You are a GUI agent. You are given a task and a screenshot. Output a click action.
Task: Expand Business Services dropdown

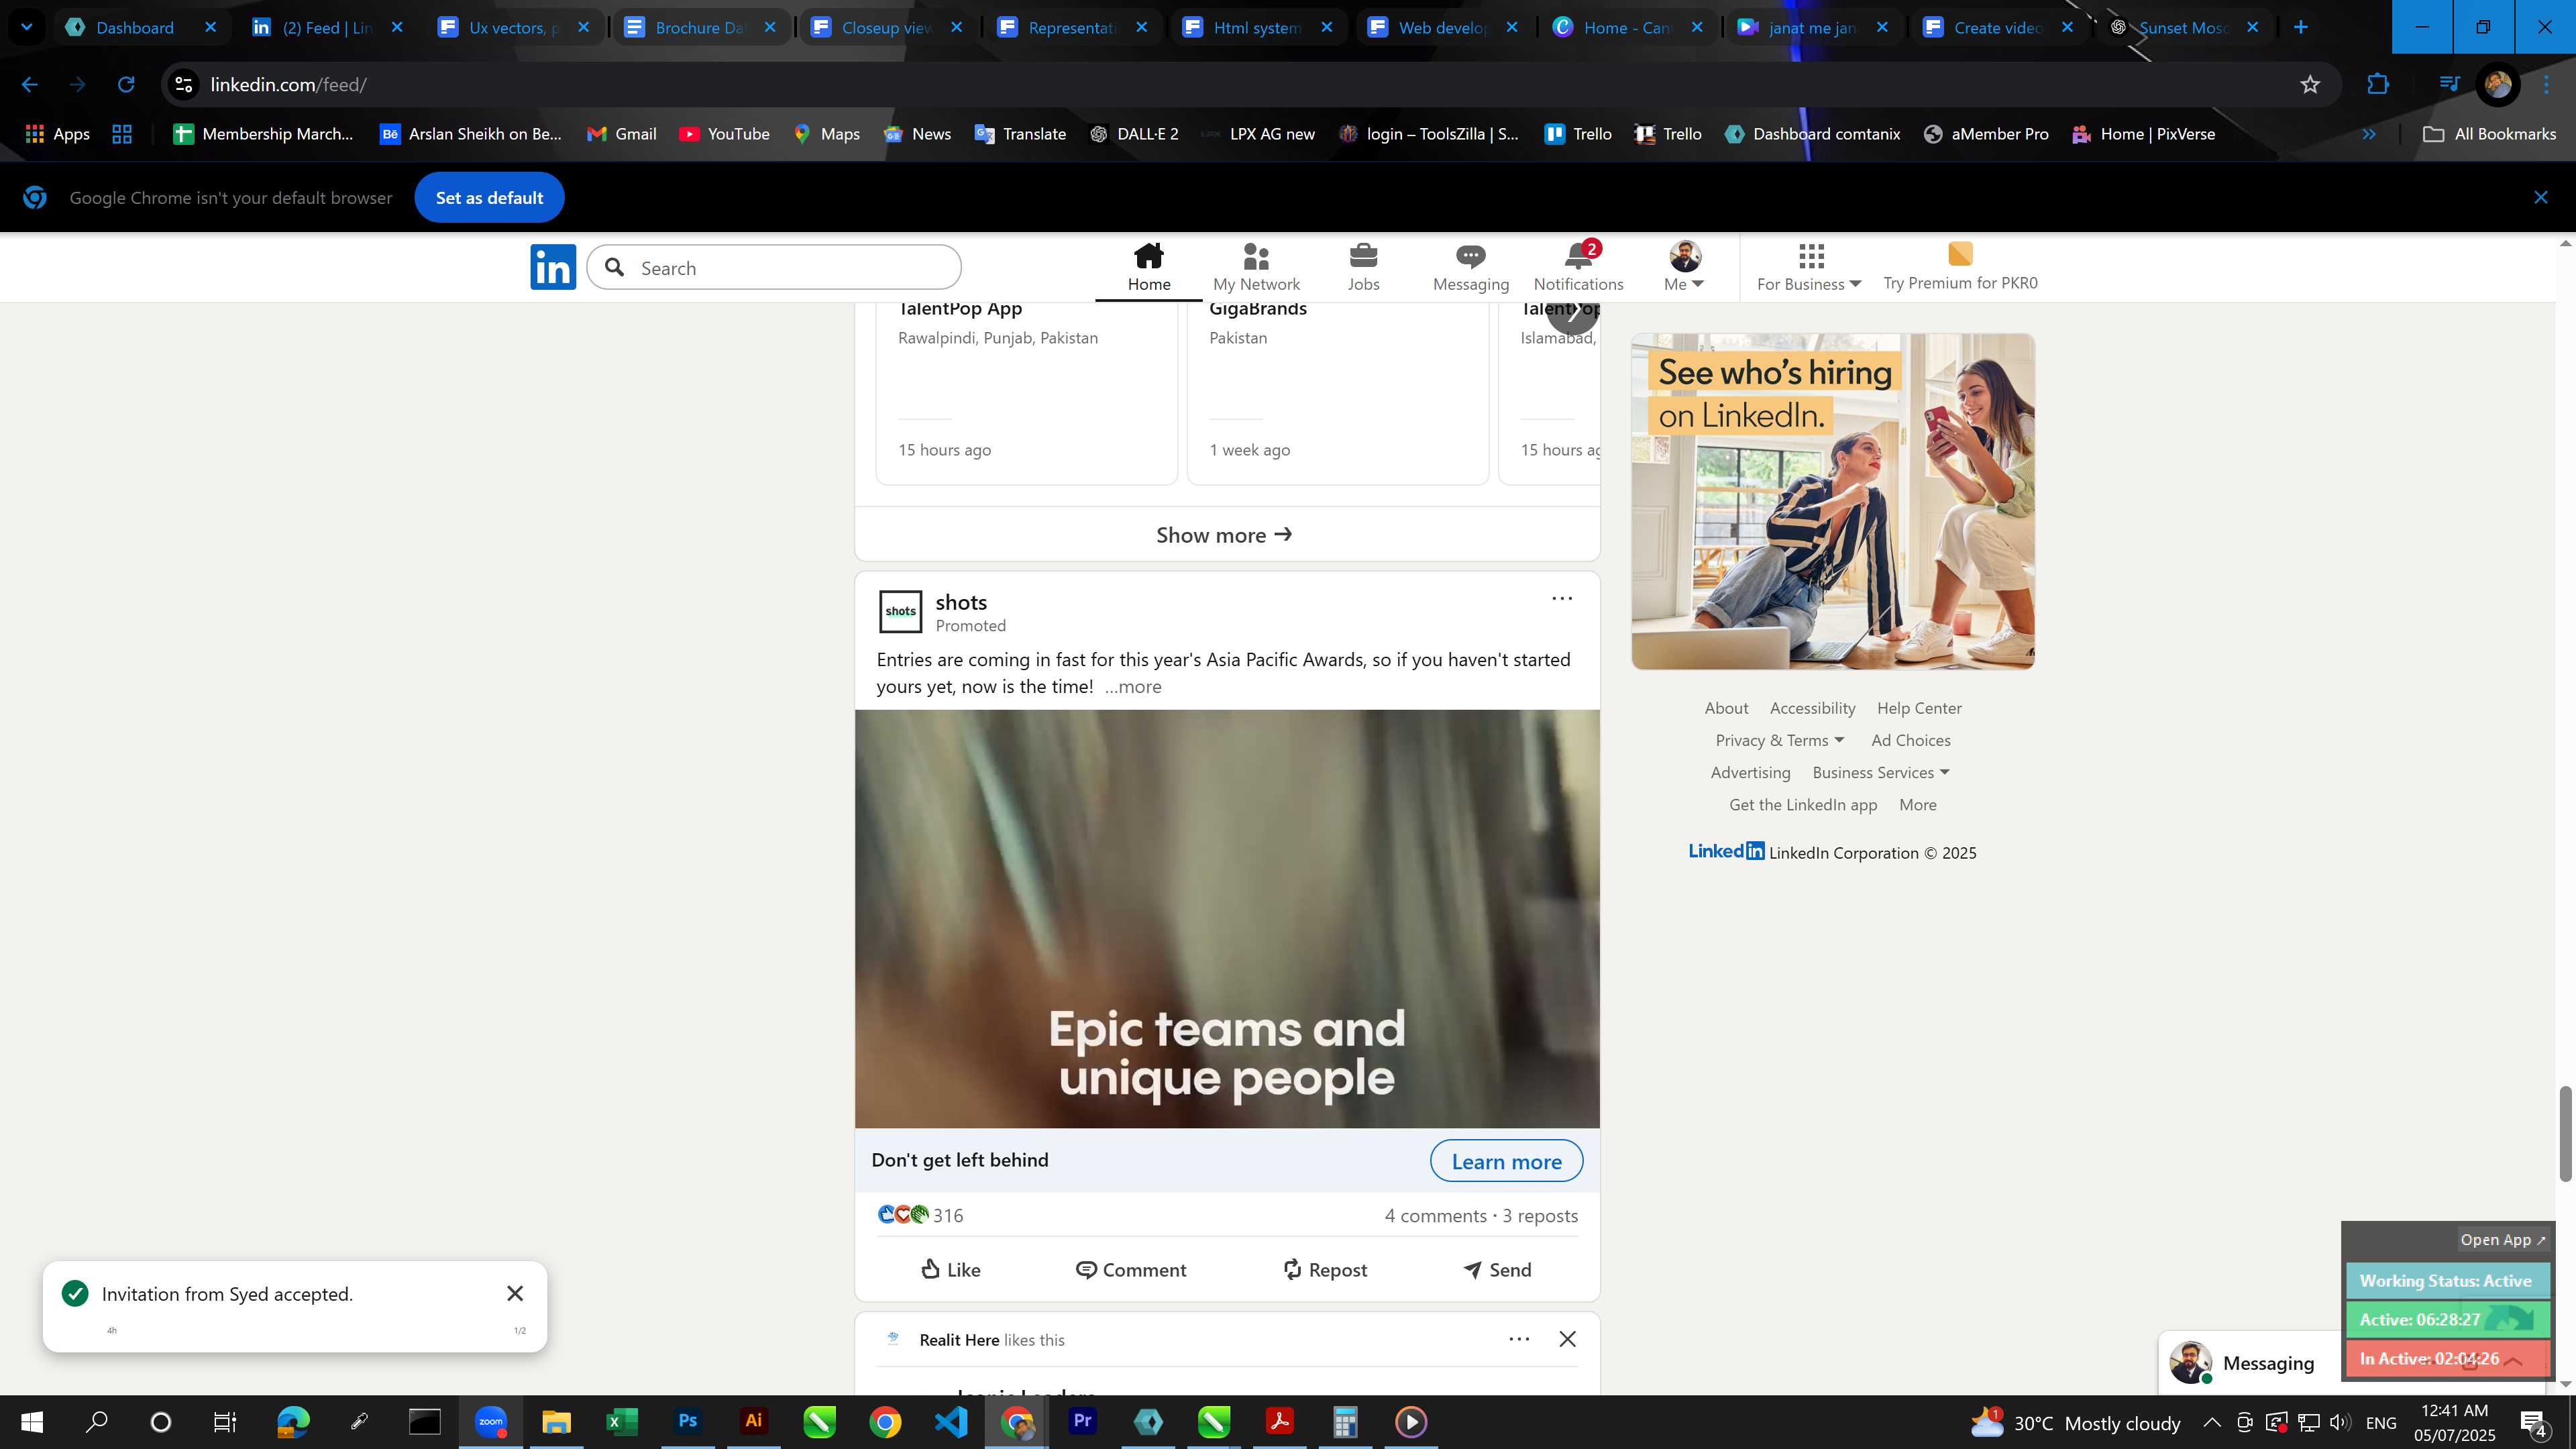point(1880,773)
